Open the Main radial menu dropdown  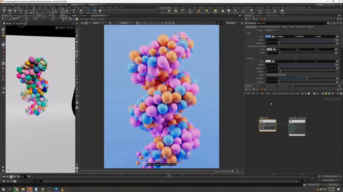[96, 5]
